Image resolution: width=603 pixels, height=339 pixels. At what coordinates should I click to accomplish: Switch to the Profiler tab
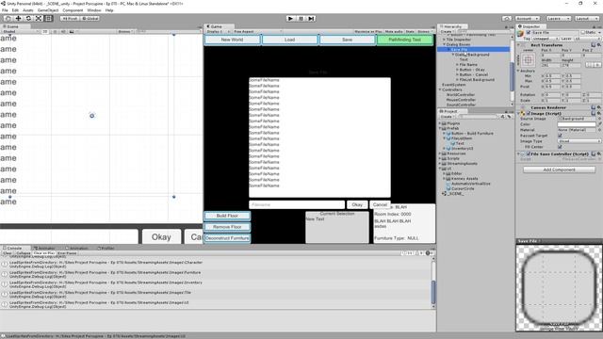[106, 249]
